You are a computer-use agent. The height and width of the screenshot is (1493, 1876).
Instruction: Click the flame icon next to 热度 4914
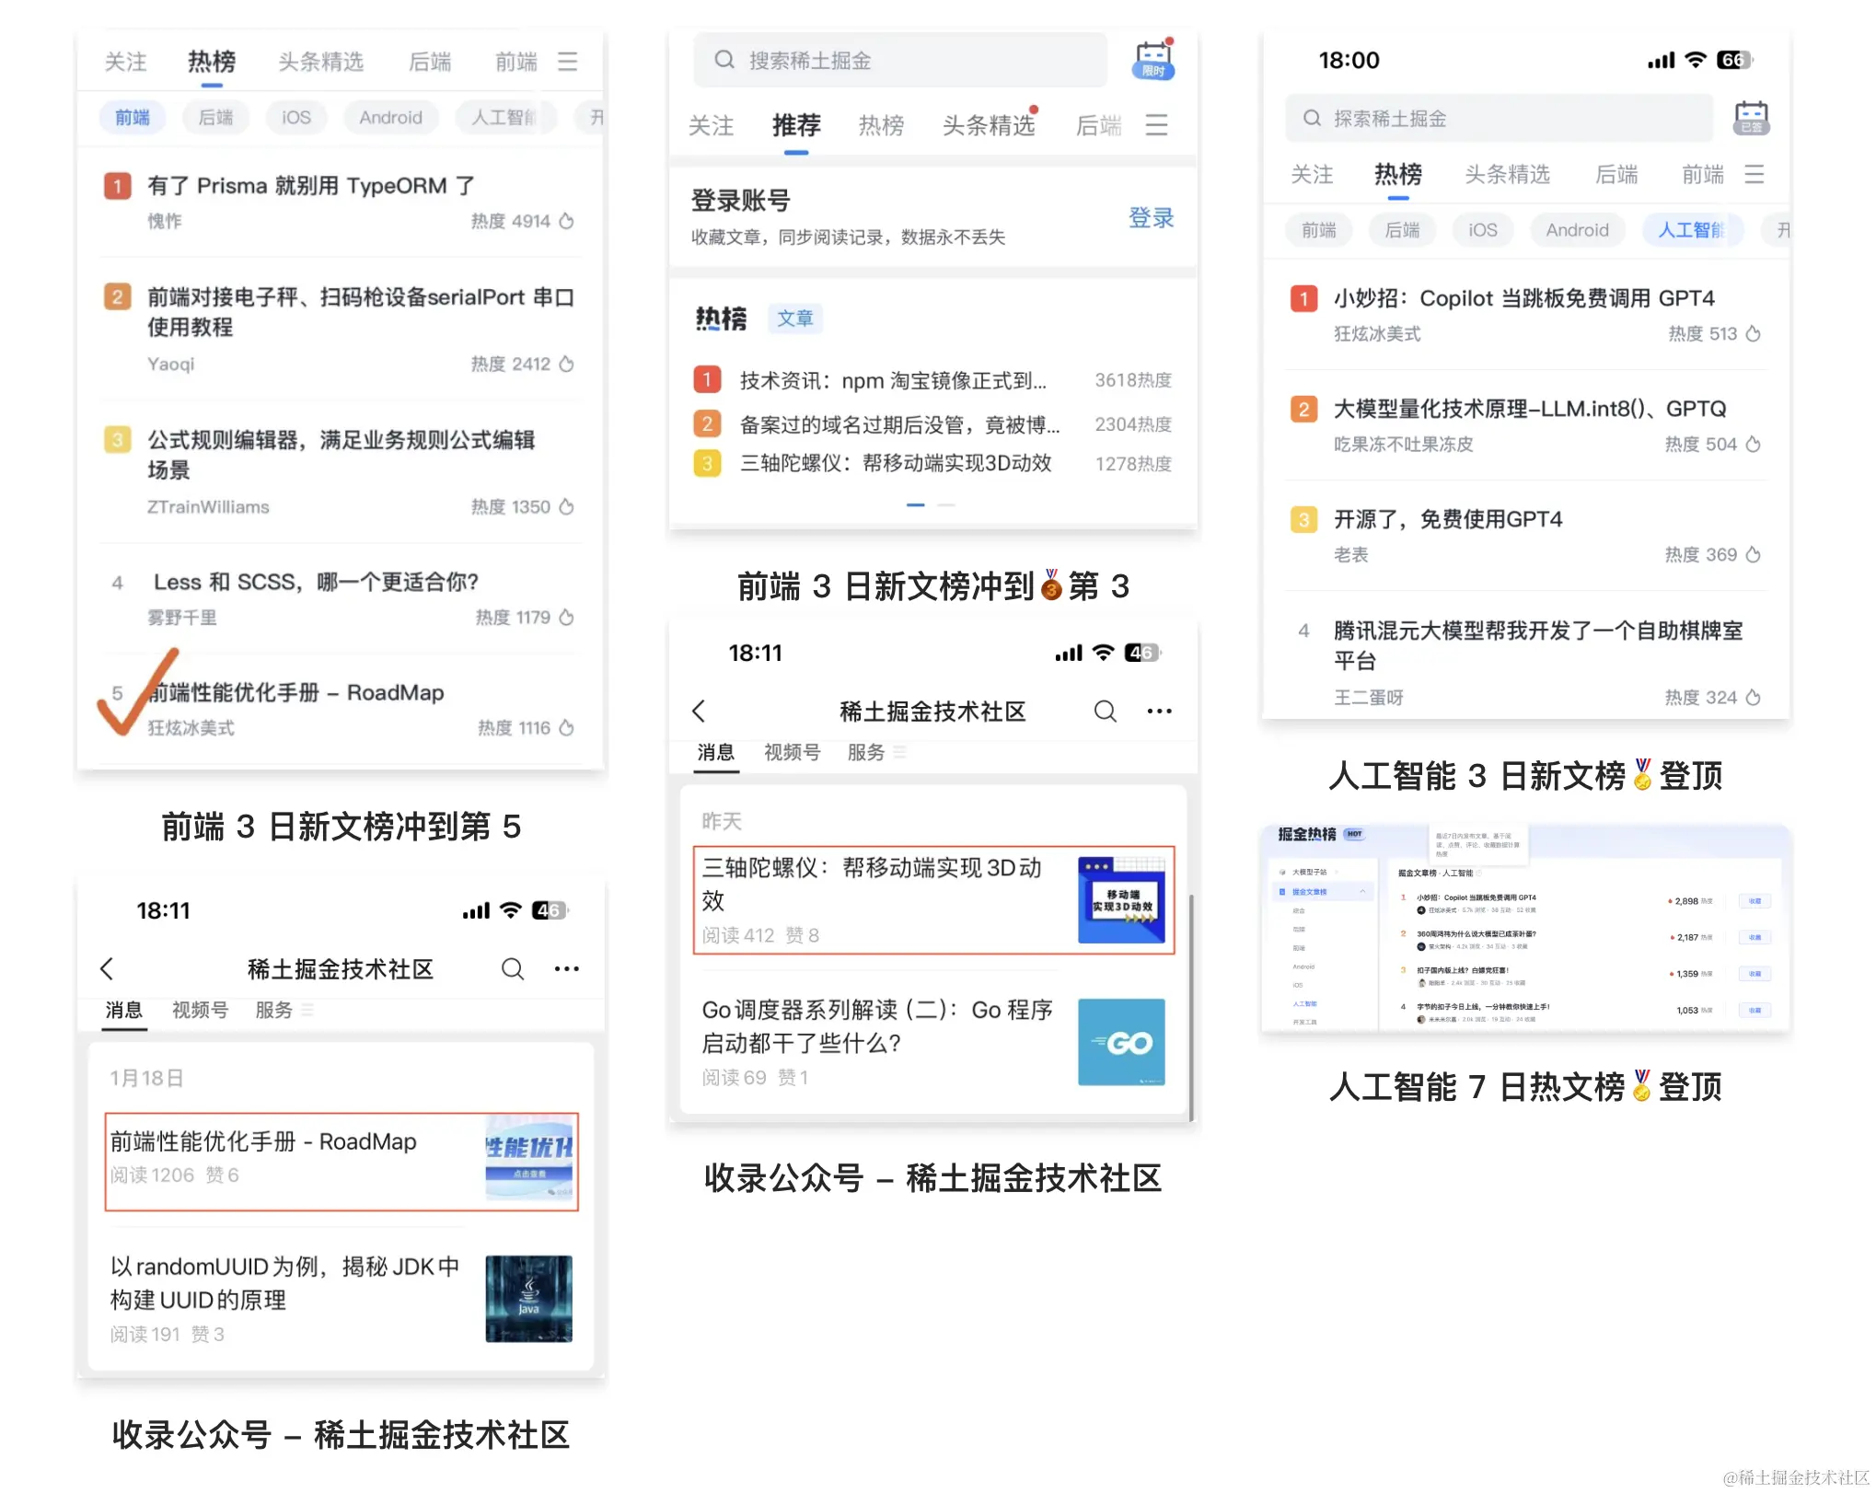click(567, 221)
